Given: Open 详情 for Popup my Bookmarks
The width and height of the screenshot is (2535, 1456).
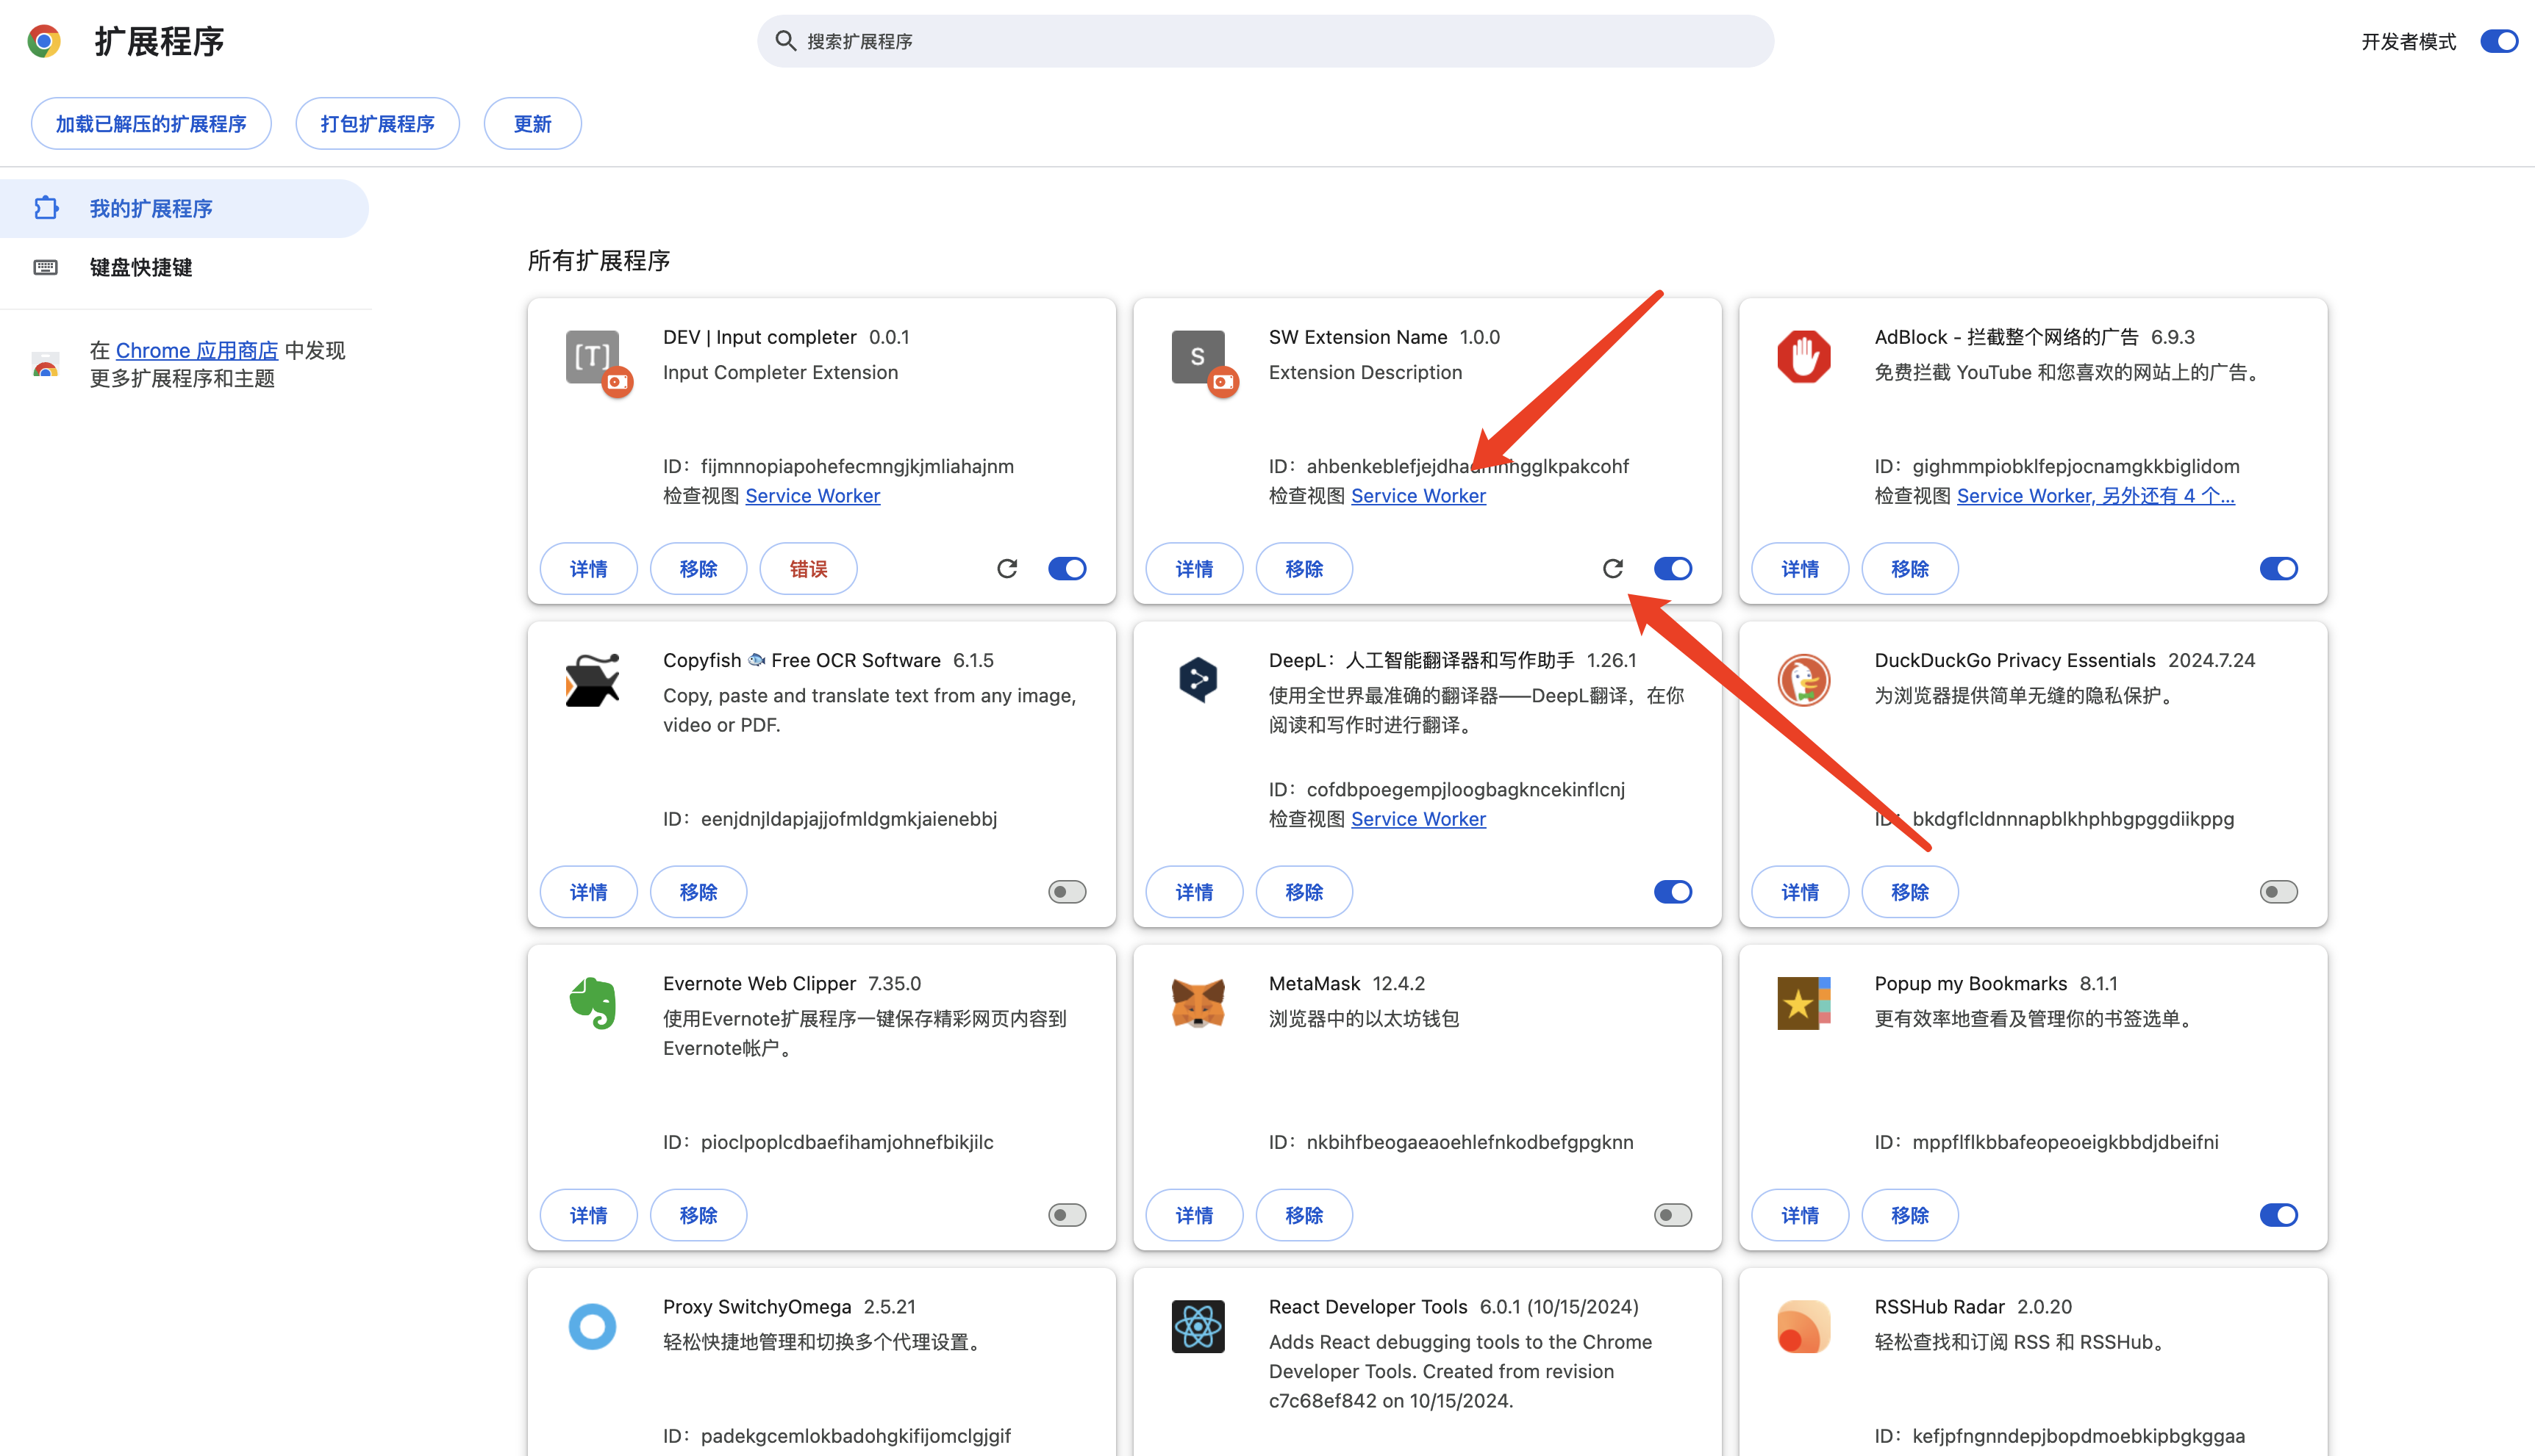Looking at the screenshot, I should [1799, 1215].
